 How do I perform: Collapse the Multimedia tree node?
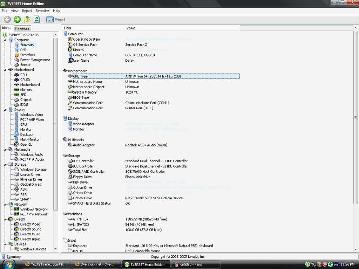point(5,150)
